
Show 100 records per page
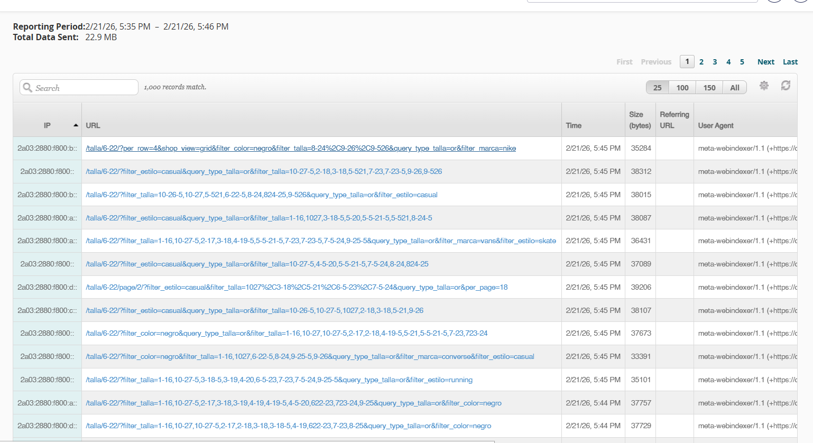tap(682, 88)
